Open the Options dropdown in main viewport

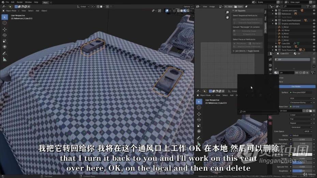188,7
